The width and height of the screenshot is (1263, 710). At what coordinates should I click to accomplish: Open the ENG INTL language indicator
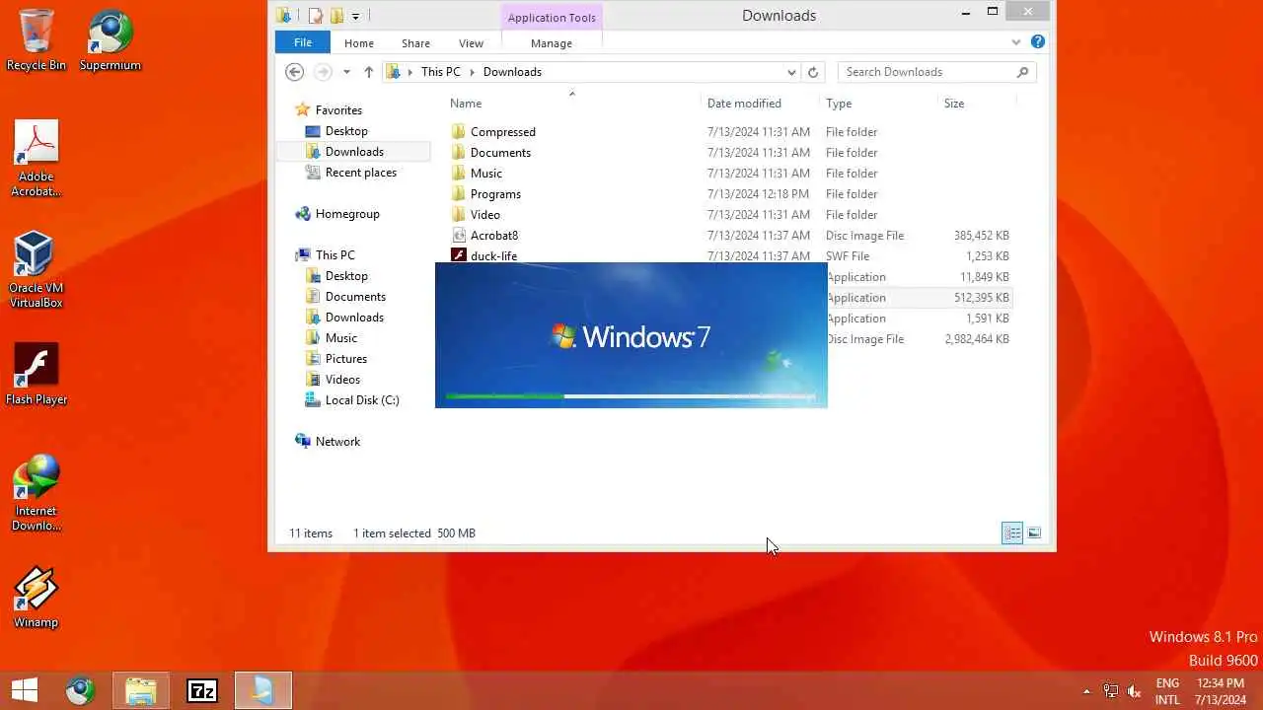[x=1167, y=691]
